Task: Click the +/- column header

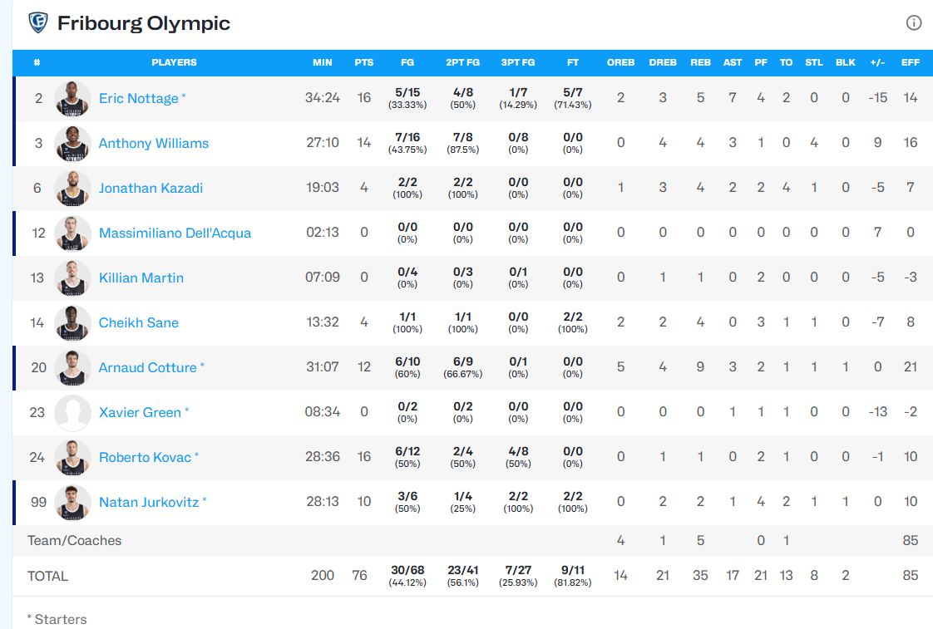Action: (x=877, y=62)
